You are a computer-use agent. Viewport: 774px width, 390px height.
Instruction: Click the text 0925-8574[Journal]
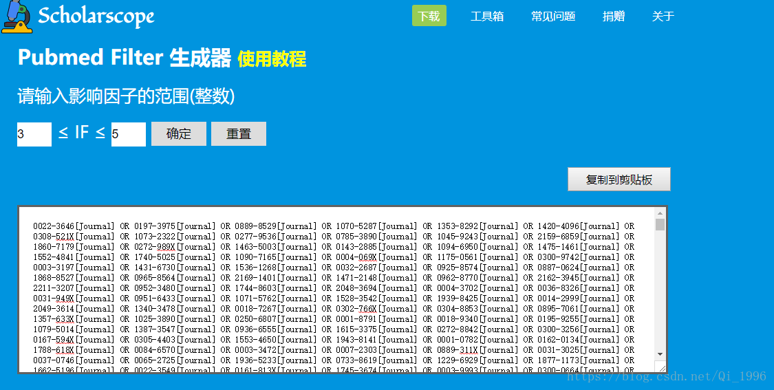[x=477, y=268]
